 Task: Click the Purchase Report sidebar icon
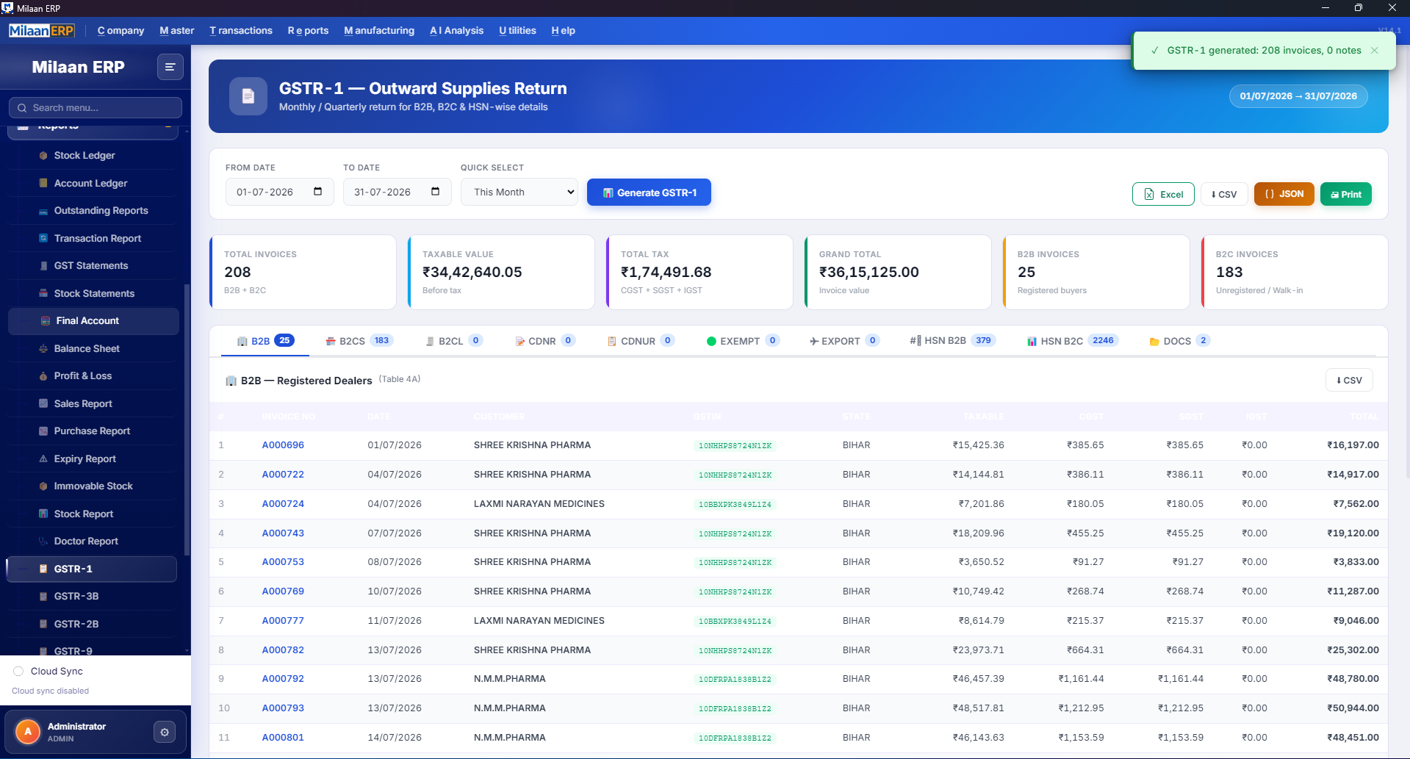point(43,431)
